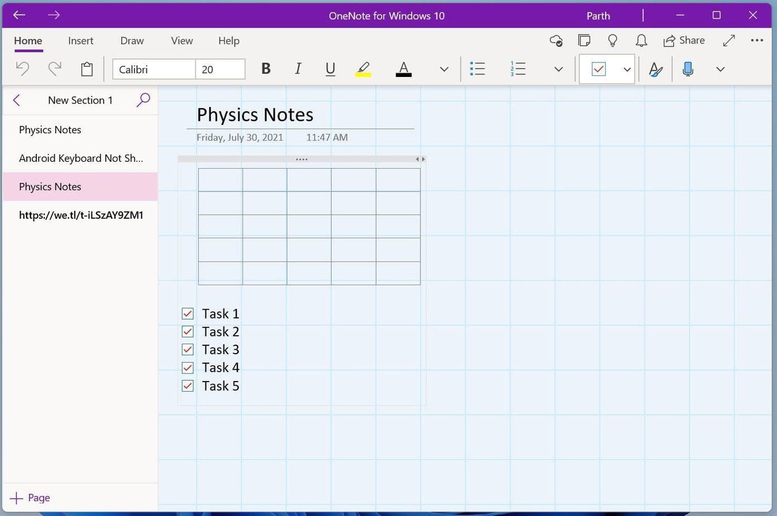Open Android Keyboard Not Sh... page
Viewport: 777px width, 516px height.
(80, 158)
